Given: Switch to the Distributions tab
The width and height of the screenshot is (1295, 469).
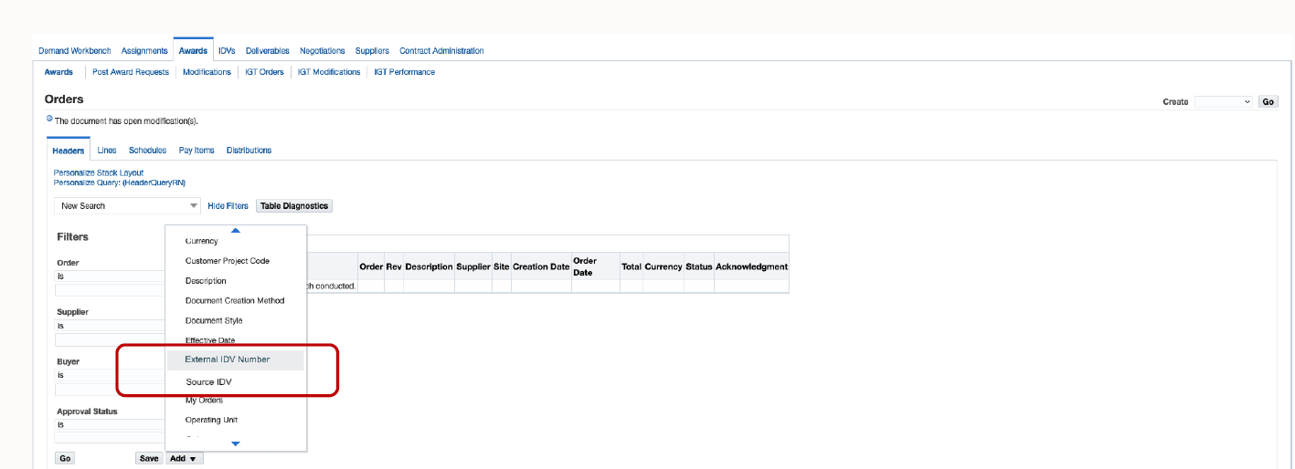Looking at the screenshot, I should 249,151.
